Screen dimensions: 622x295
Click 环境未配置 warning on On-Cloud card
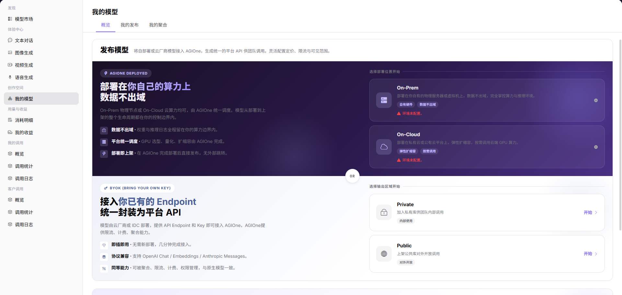point(410,160)
